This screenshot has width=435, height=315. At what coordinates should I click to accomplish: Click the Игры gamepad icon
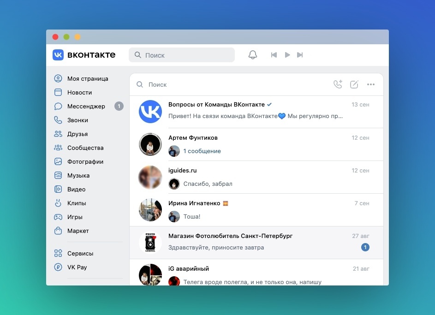pyautogui.click(x=58, y=217)
